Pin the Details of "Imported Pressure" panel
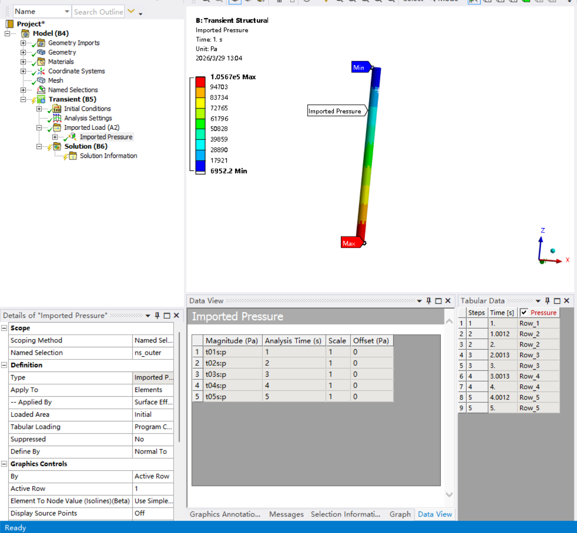577x533 pixels. (157, 315)
